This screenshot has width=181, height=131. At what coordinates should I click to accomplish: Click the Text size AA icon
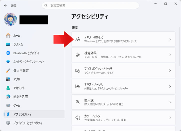pyautogui.click(x=78, y=39)
